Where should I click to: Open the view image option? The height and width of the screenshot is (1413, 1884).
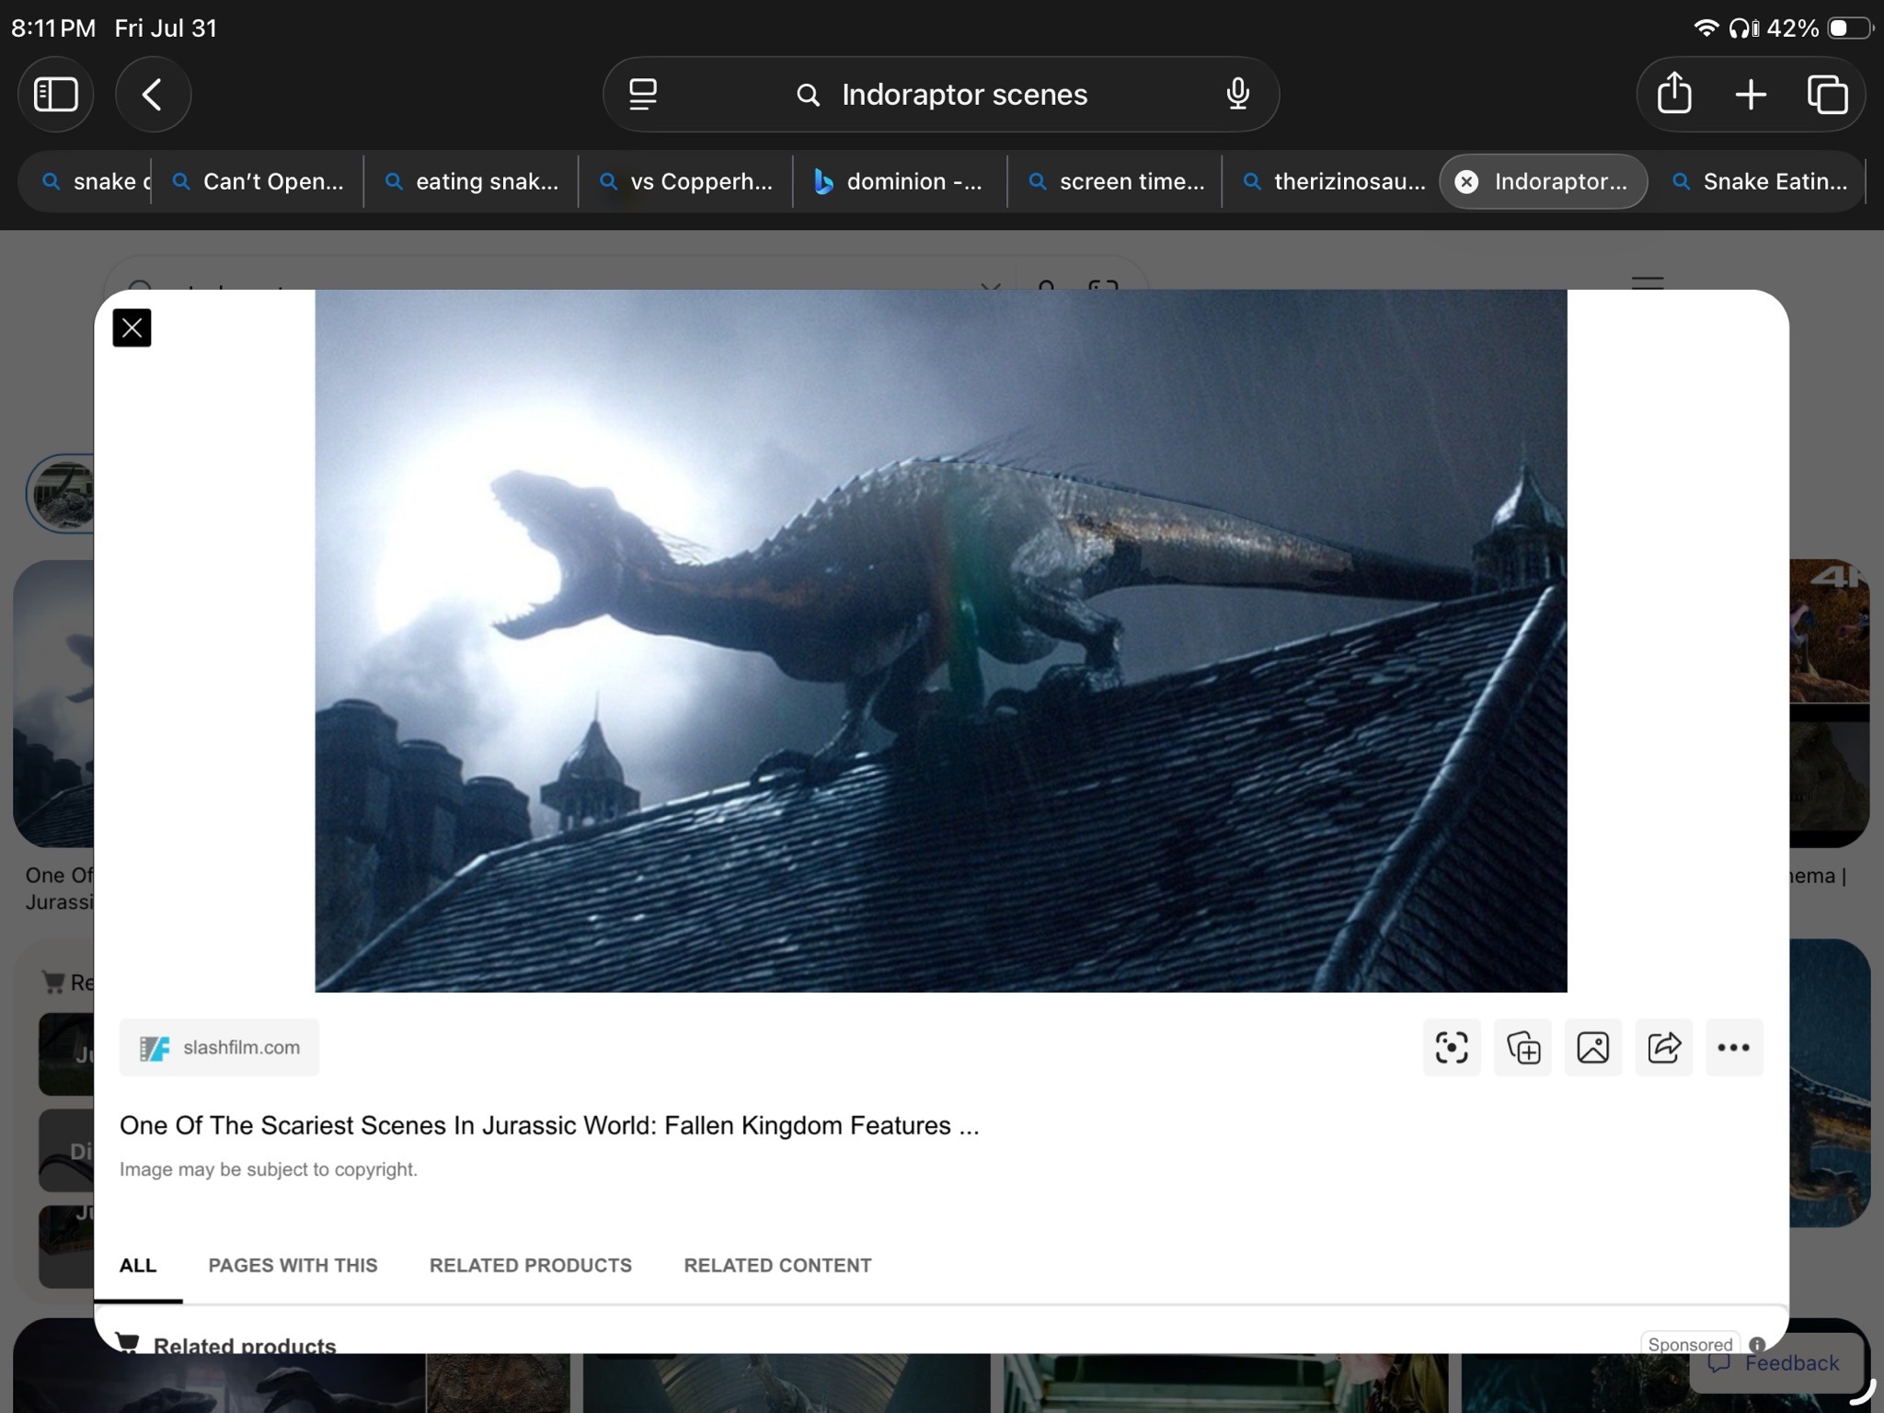tap(1593, 1047)
